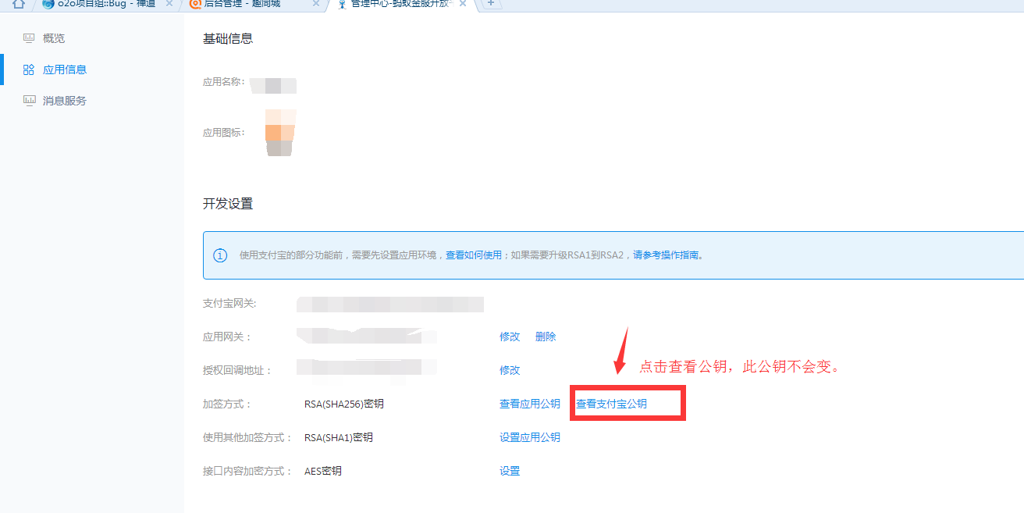Click the home icon left of browser tabs
This screenshot has height=513, width=1024.
pos(17,5)
